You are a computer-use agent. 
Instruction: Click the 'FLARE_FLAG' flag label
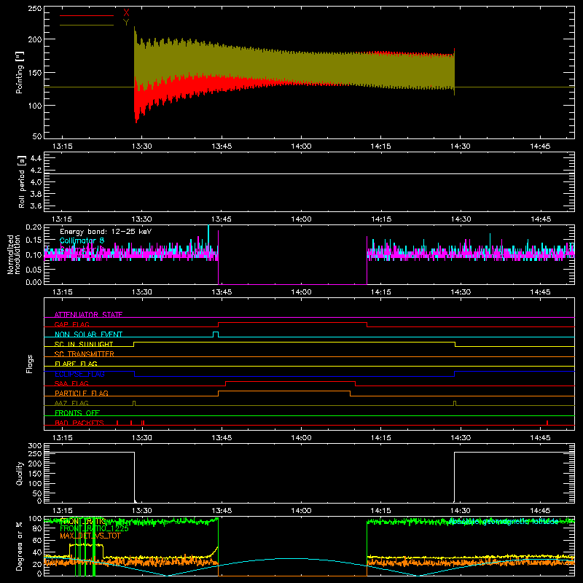pyautogui.click(x=76, y=364)
